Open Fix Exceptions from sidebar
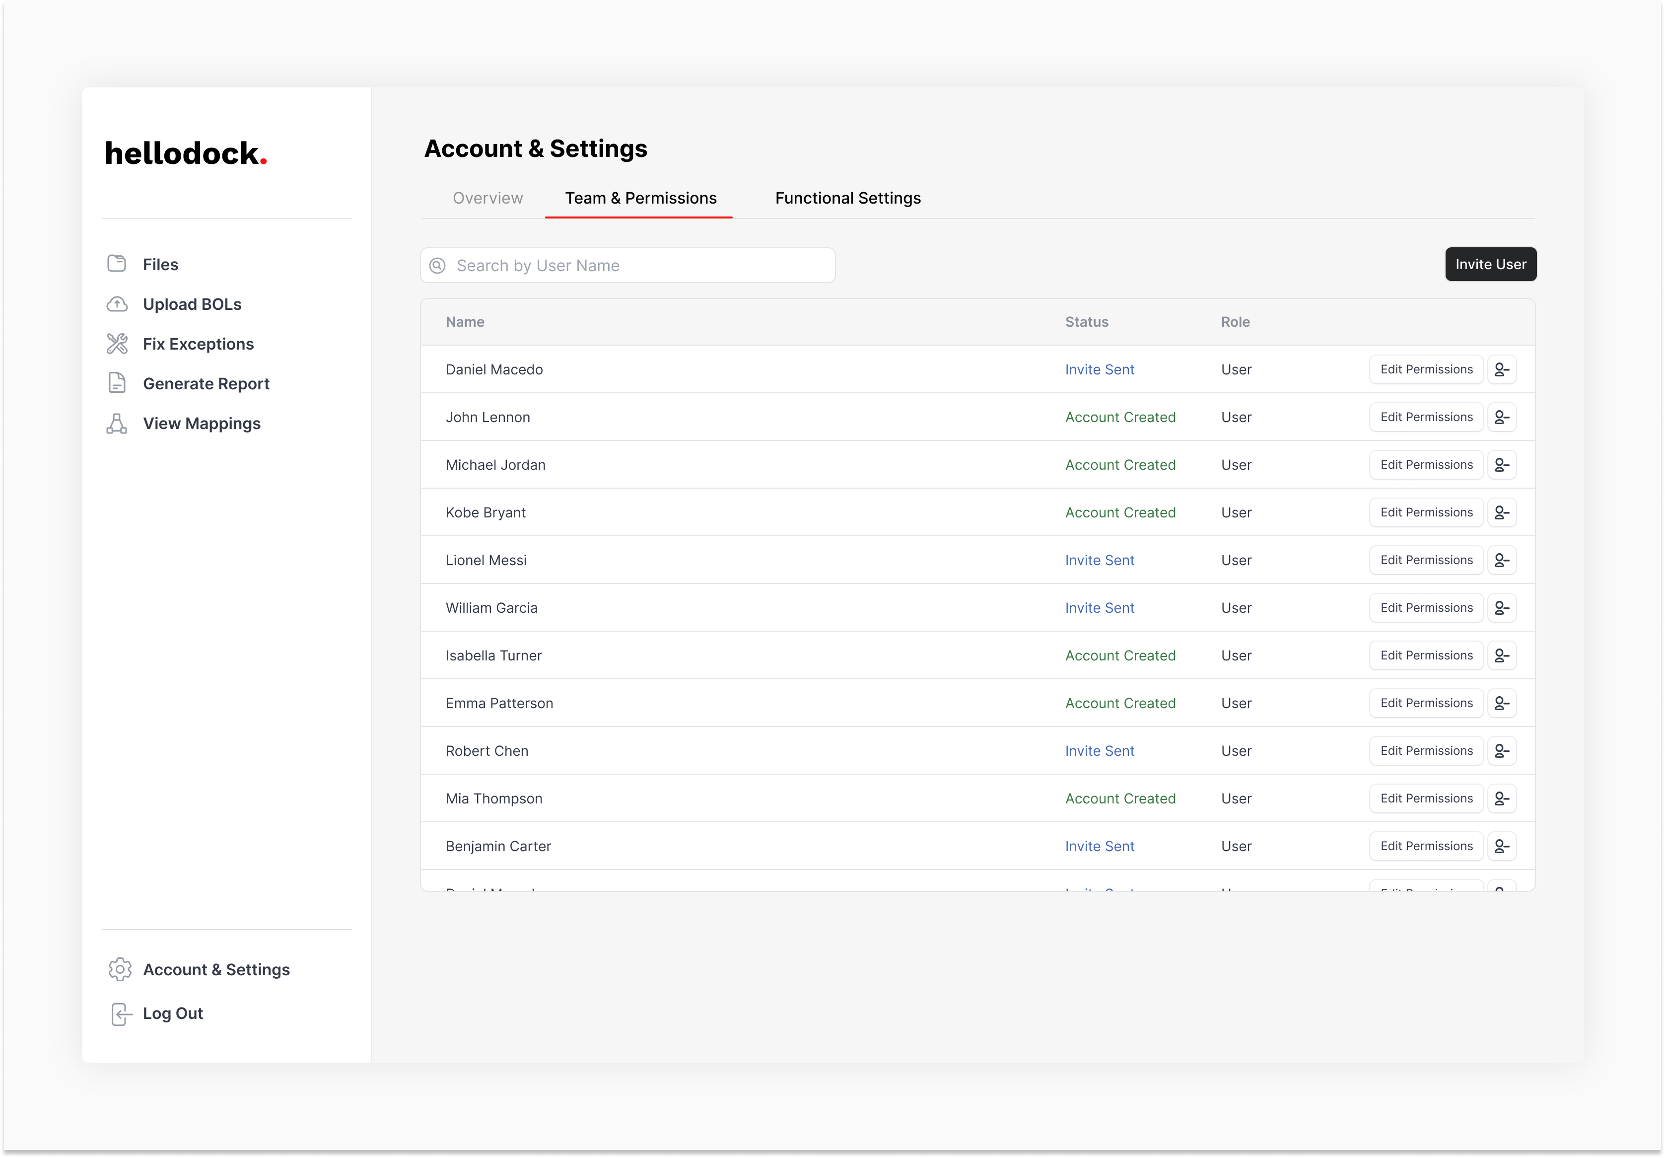Screen dimensions: 1665x1158 (198, 344)
